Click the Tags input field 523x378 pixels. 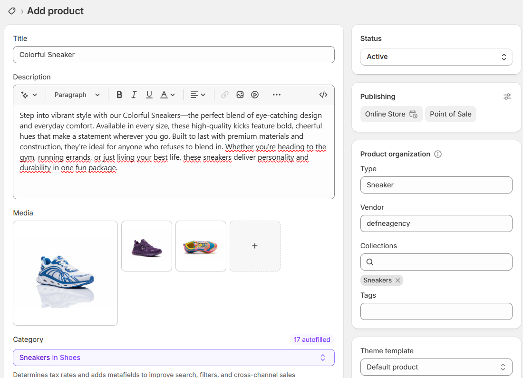click(436, 311)
